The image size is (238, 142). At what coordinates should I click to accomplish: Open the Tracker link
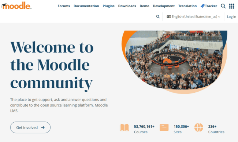[x=209, y=6]
